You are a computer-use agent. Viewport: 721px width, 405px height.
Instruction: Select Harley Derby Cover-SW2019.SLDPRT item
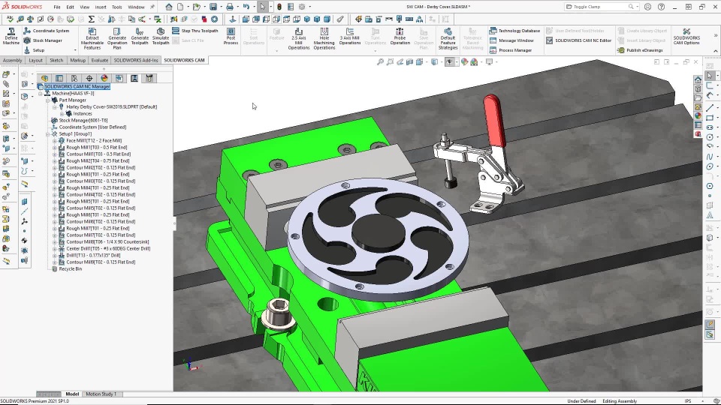click(111, 107)
